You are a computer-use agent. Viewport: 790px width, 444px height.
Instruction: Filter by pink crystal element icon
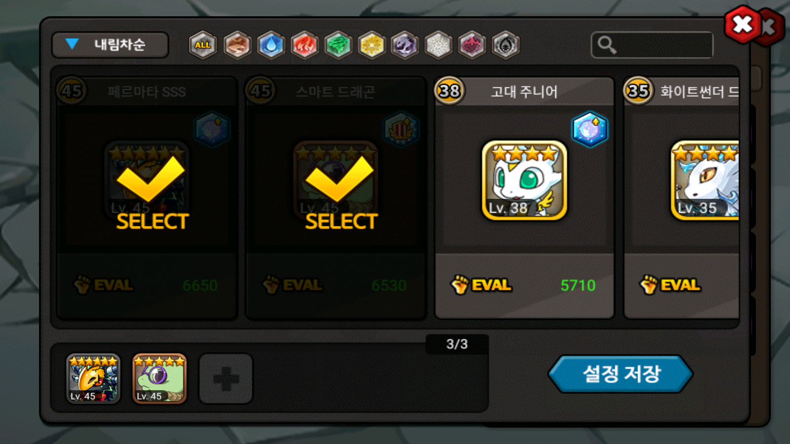coord(472,45)
